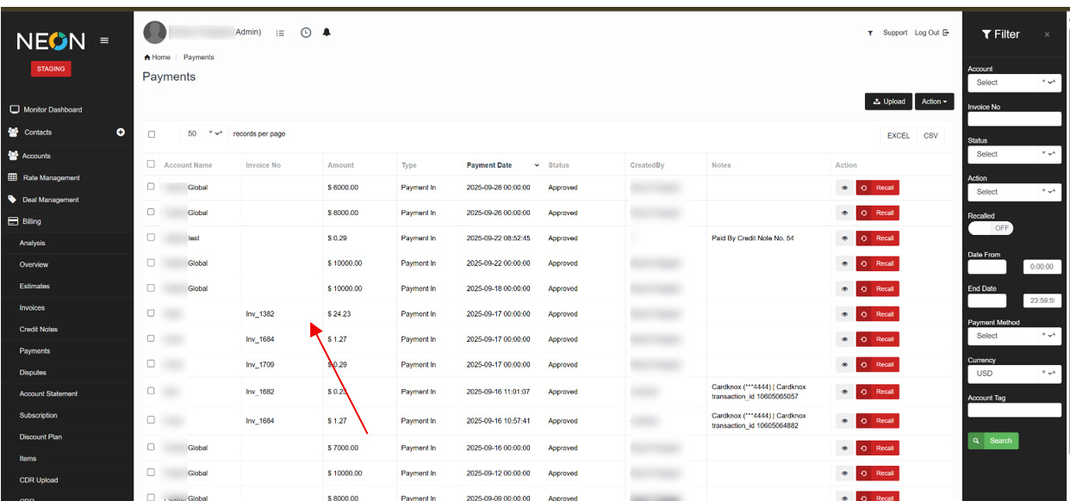1070x501 pixels.
Task: Open the Currency dropdown showing USD
Action: pos(1014,374)
